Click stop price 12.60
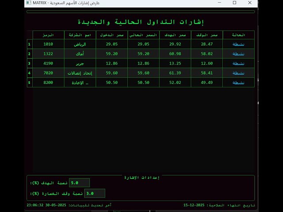Viewport: 283px width, 212px height. tap(207, 63)
